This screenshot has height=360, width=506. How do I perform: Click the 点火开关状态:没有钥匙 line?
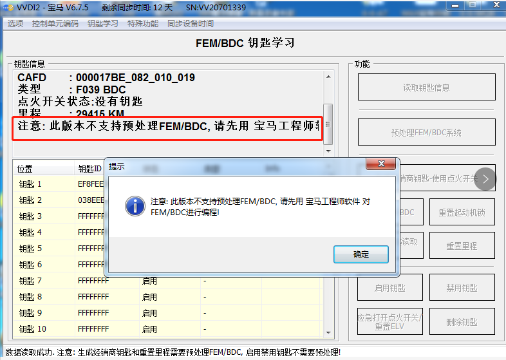(x=80, y=101)
